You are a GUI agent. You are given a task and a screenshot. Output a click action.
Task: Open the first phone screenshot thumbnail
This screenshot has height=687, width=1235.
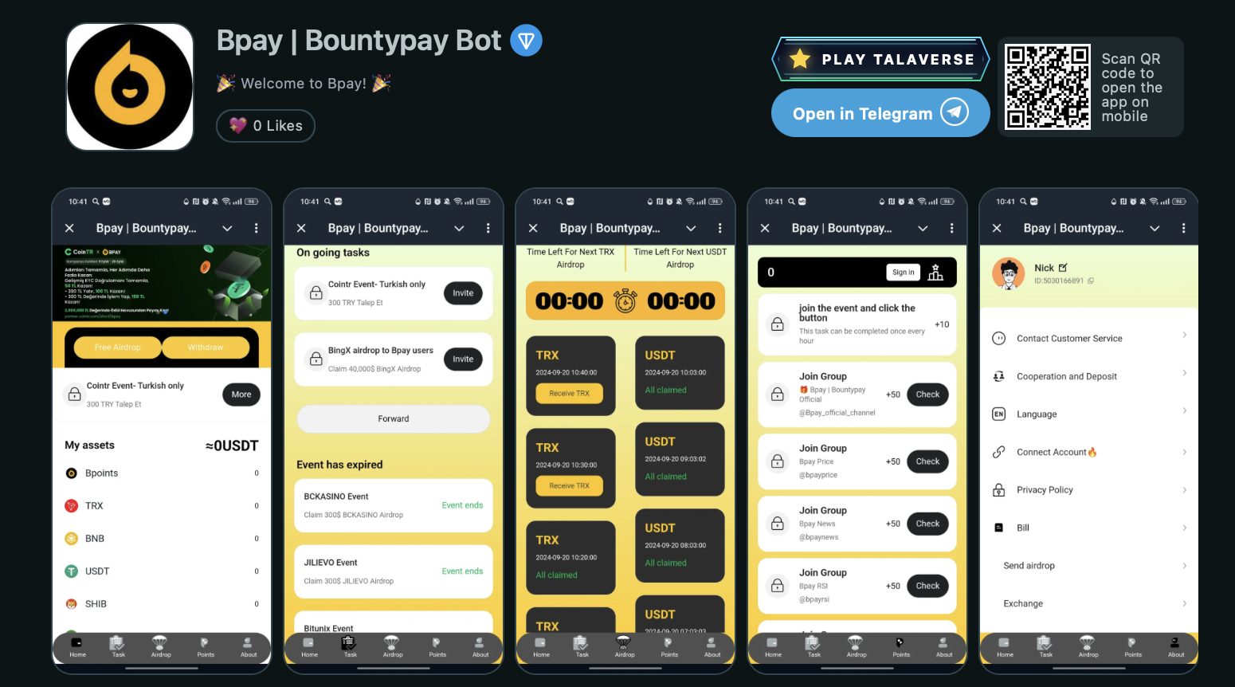tap(162, 430)
